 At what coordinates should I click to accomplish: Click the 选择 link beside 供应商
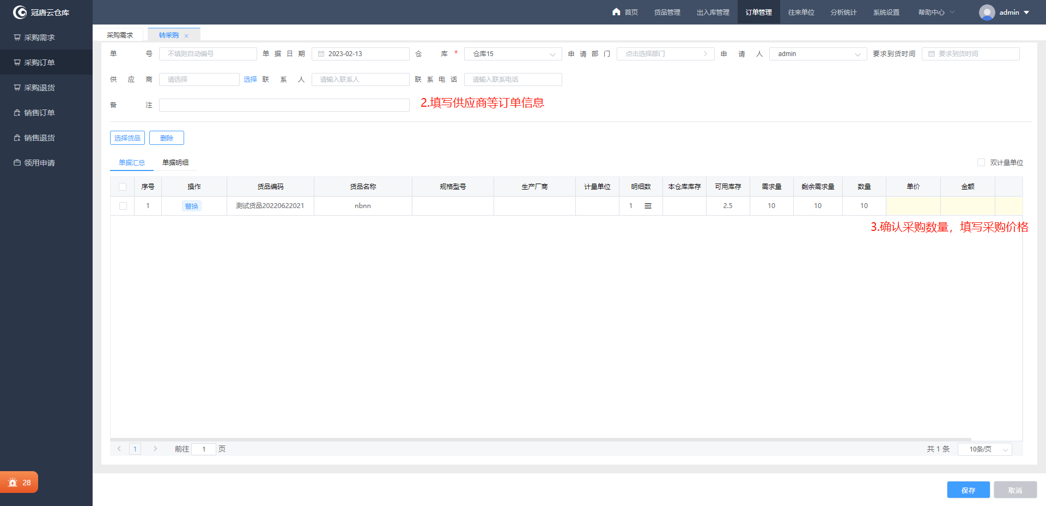(250, 80)
